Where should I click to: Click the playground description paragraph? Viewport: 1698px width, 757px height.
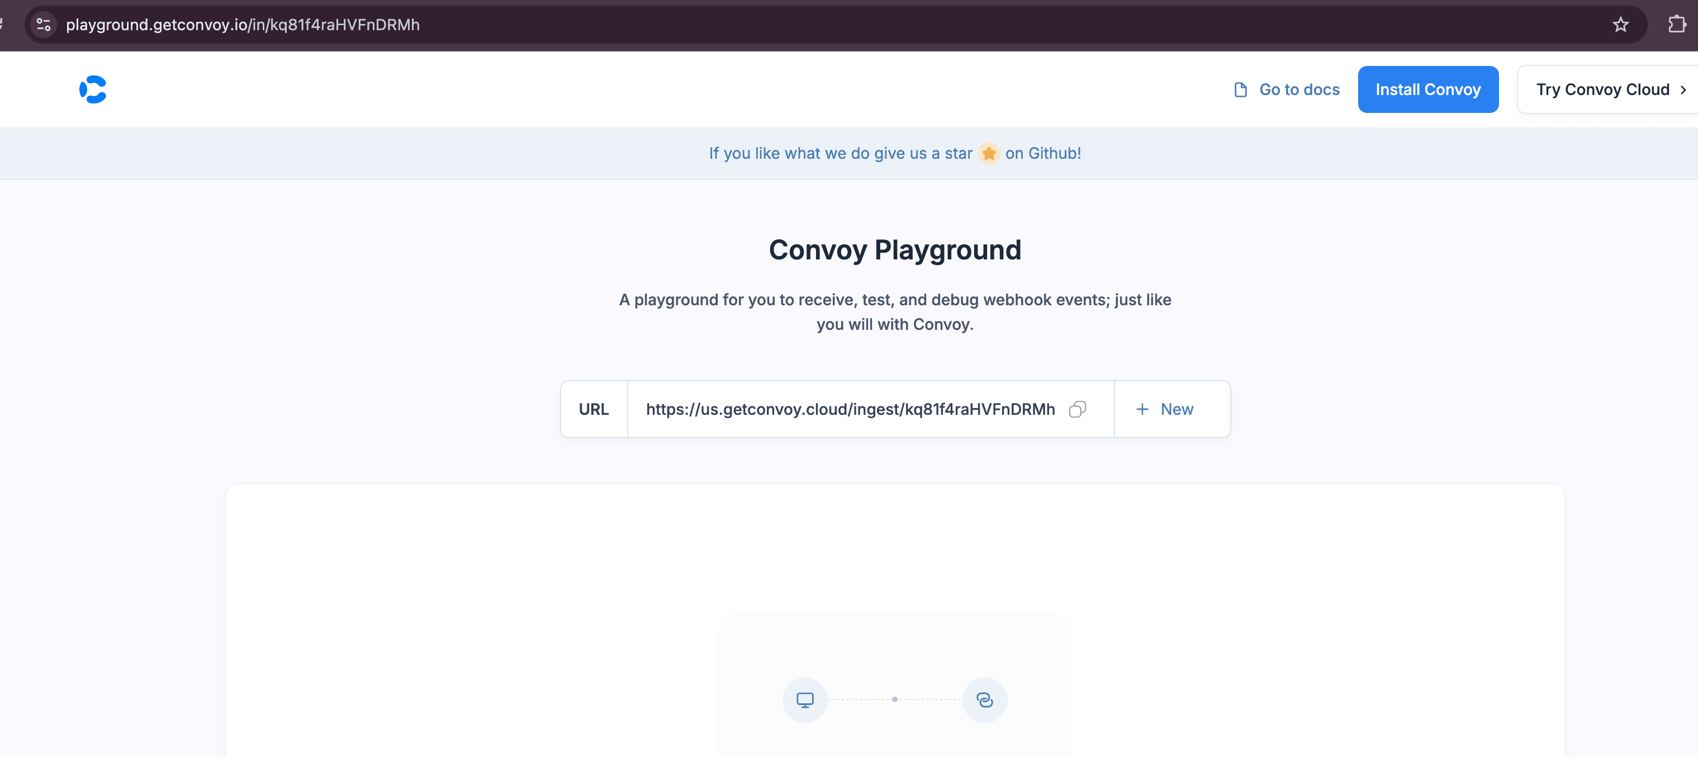[895, 312]
